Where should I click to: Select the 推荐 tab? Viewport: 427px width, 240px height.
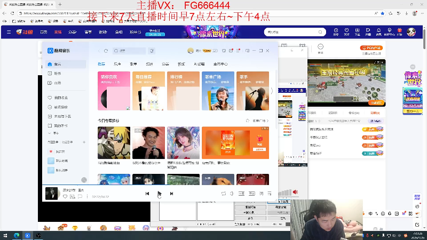click(x=101, y=64)
